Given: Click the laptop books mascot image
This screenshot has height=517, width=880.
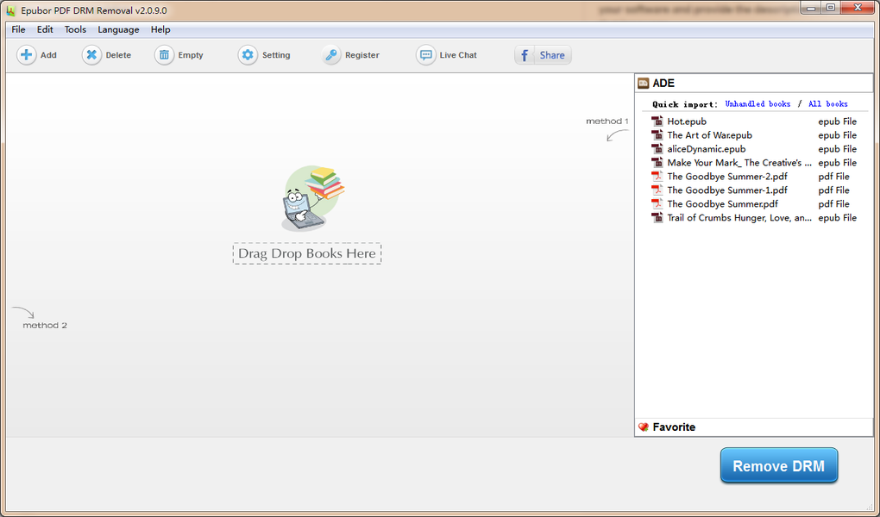Looking at the screenshot, I should pos(312,198).
